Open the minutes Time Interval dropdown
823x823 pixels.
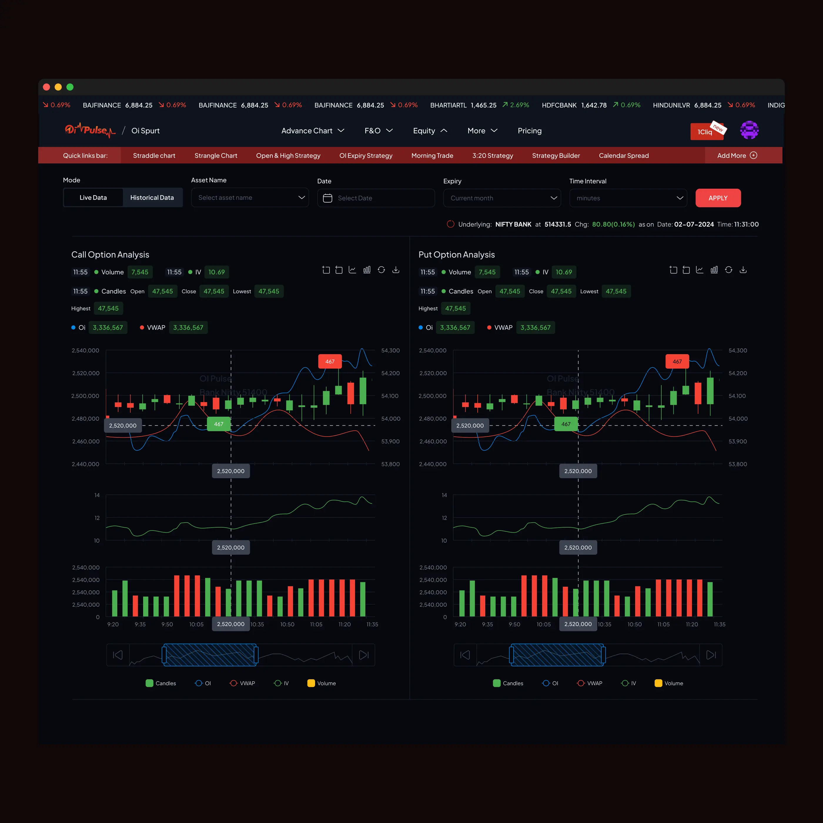(628, 198)
